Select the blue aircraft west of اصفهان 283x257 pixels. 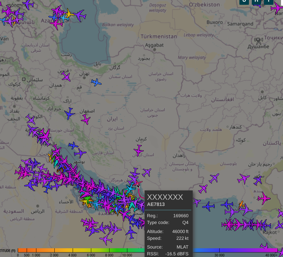(69, 113)
